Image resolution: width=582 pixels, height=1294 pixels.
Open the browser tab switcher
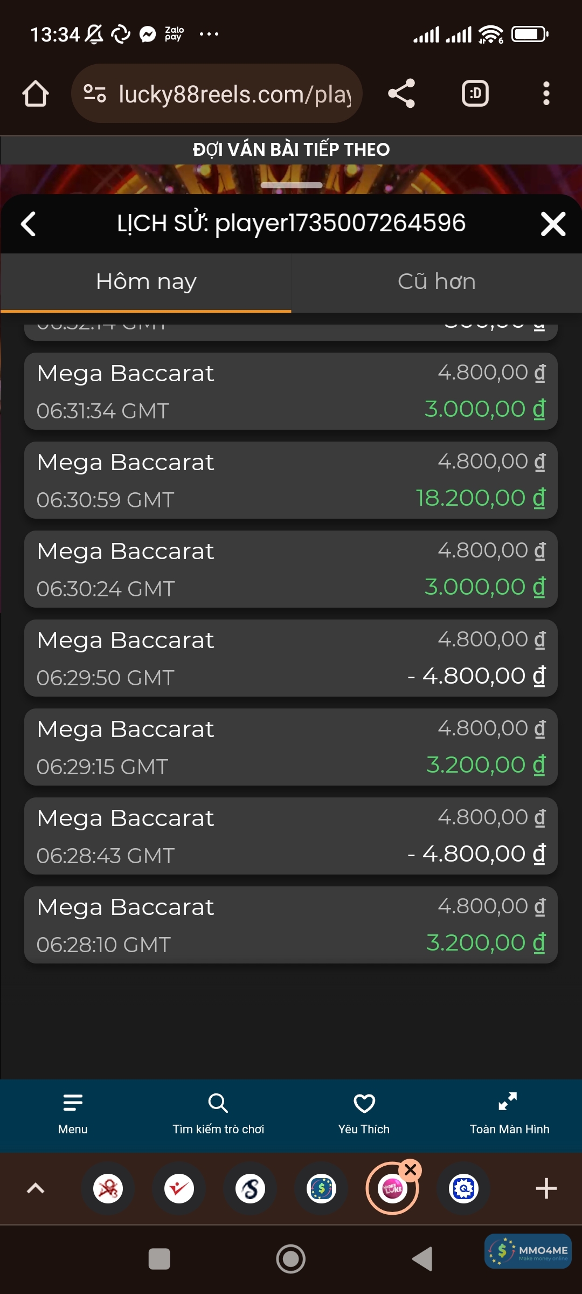pyautogui.click(x=475, y=94)
